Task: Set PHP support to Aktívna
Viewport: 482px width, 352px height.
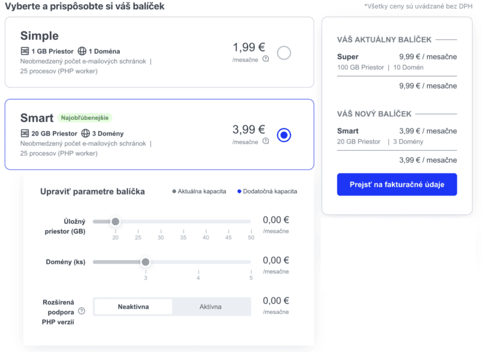Action: pyautogui.click(x=211, y=306)
